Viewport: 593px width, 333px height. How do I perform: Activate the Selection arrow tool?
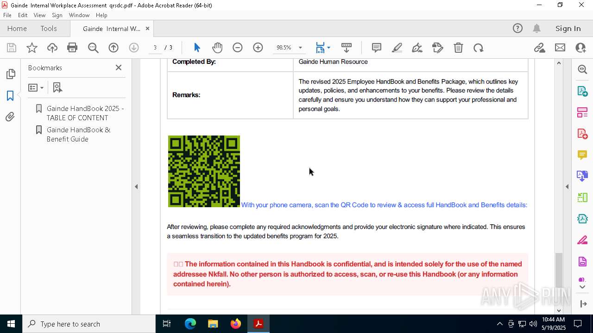coord(197,48)
